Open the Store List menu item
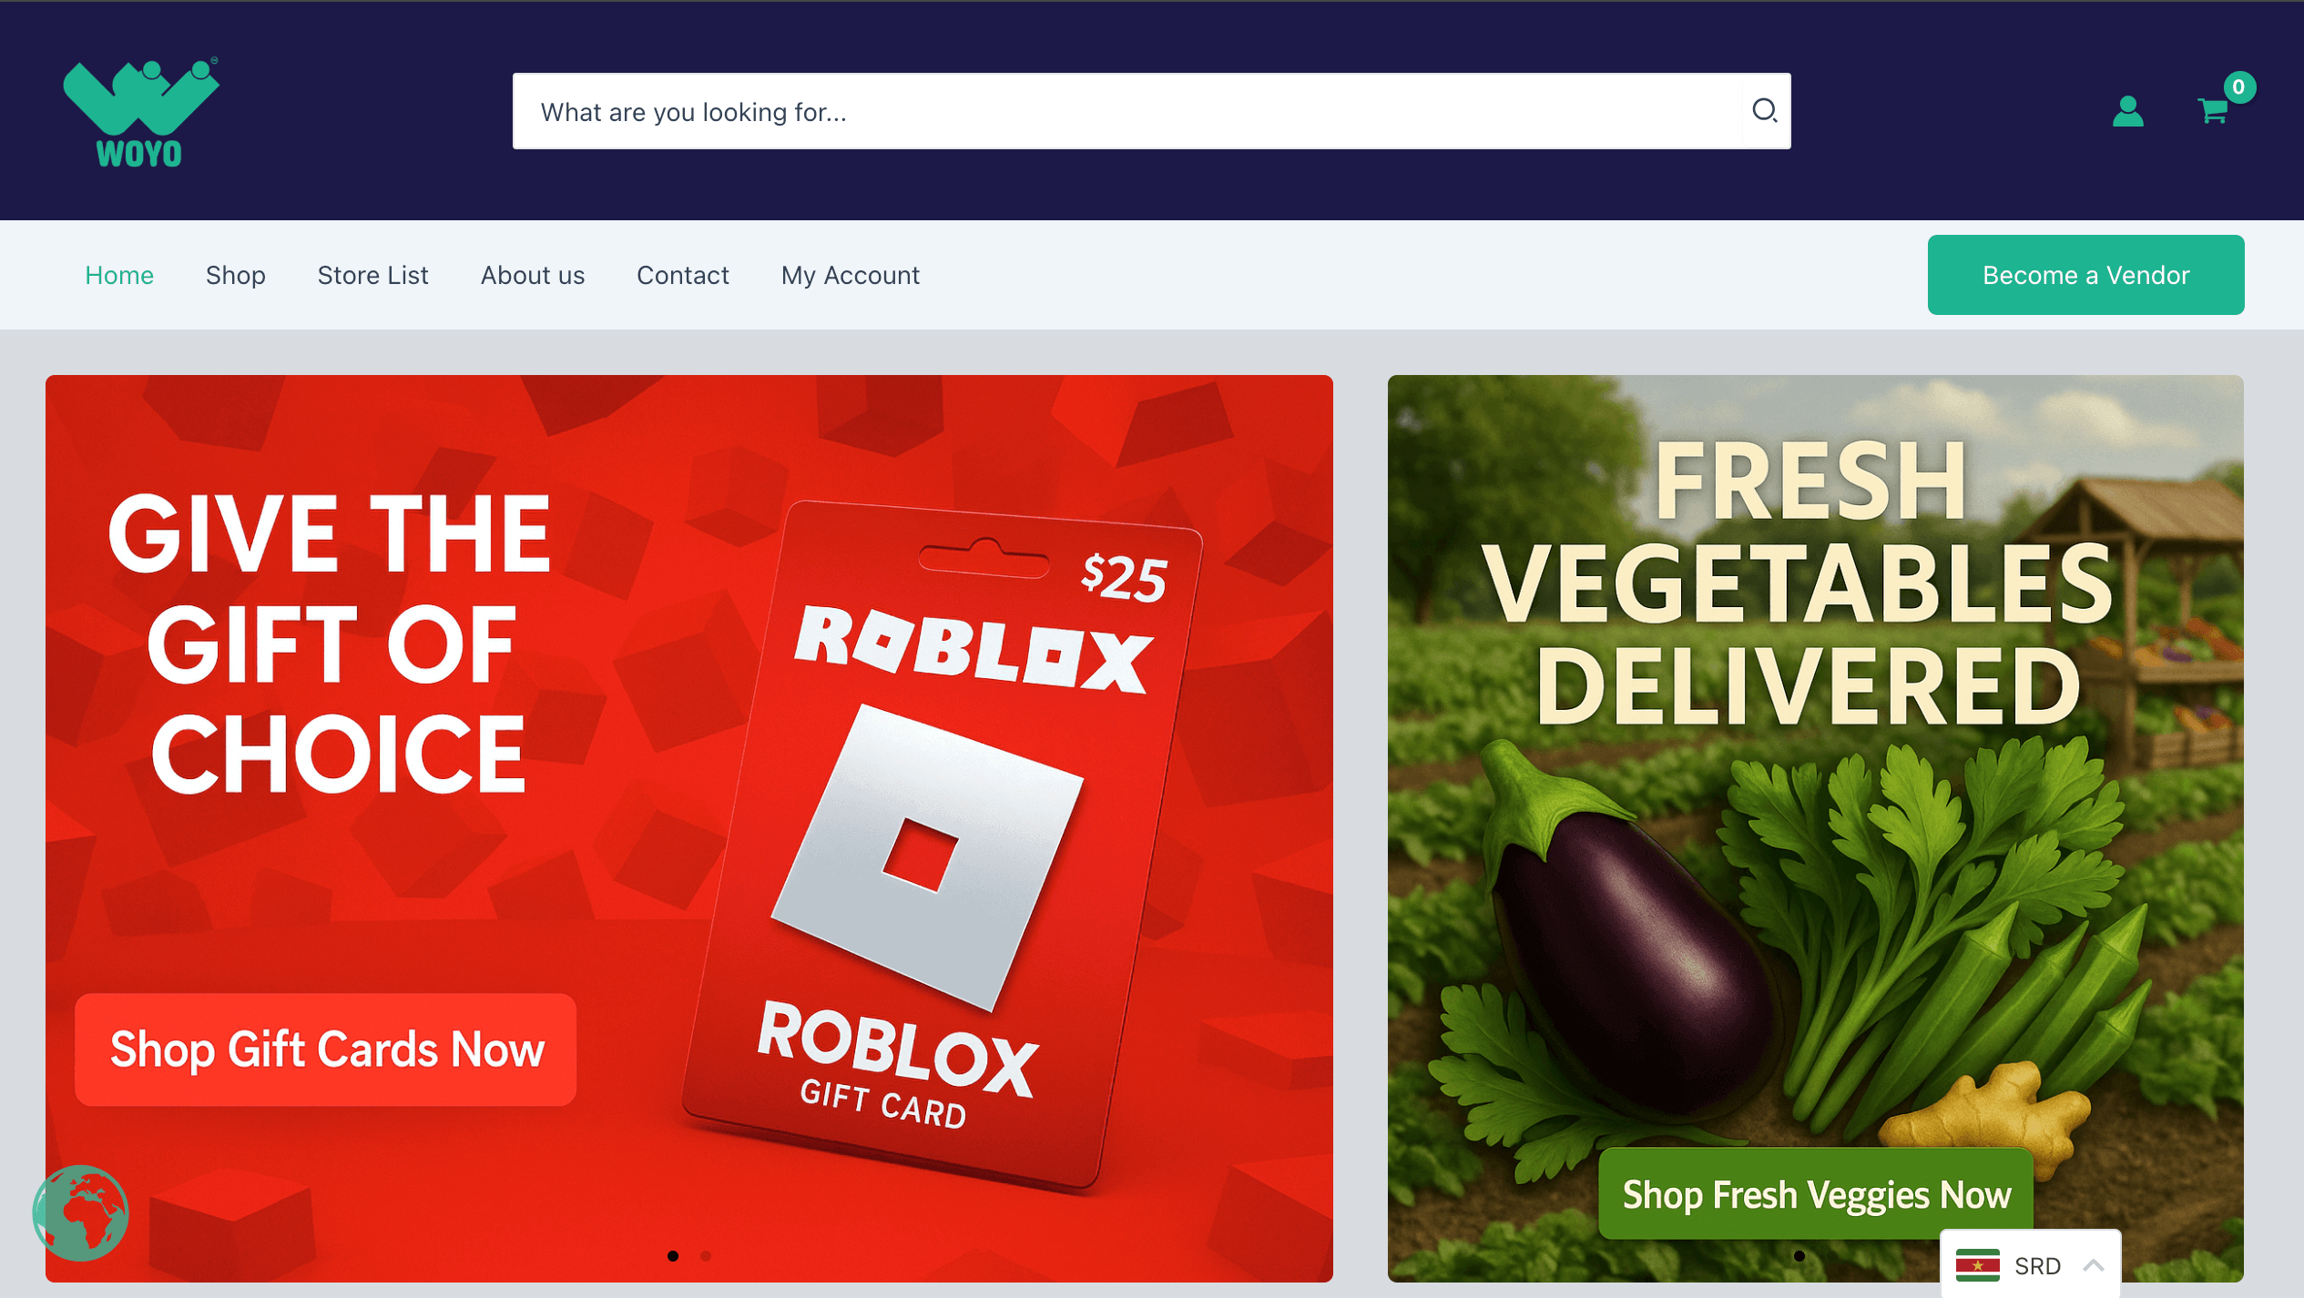Image resolution: width=2304 pixels, height=1298 pixels. pos(372,275)
